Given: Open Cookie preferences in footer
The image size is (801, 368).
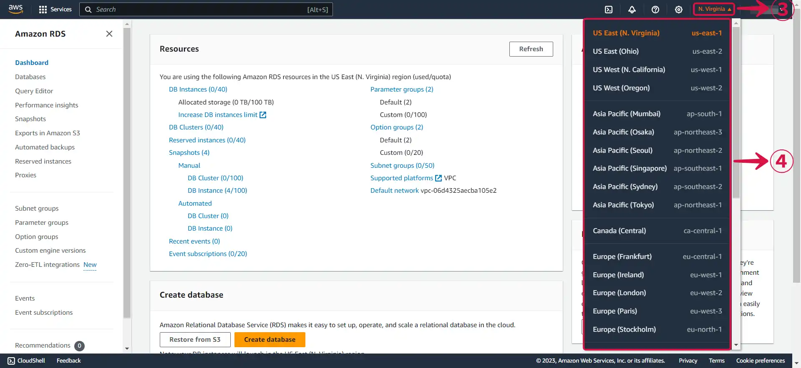Looking at the screenshot, I should (761, 361).
